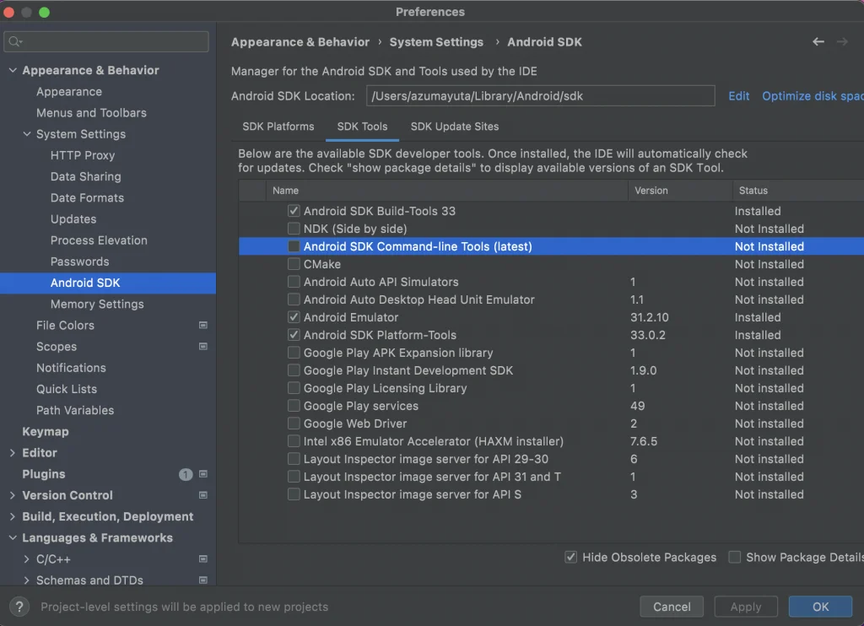Check Intel x86 Emulator Accelerator (HAXM installer)

pos(294,441)
